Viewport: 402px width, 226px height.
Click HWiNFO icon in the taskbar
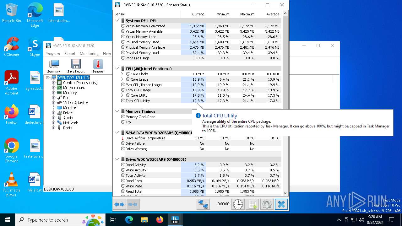tap(175, 220)
